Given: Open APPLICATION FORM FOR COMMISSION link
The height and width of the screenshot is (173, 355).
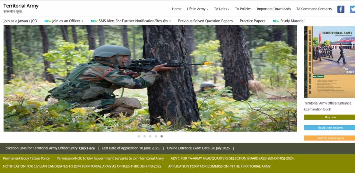Looking at the screenshot, I should tap(219, 166).
